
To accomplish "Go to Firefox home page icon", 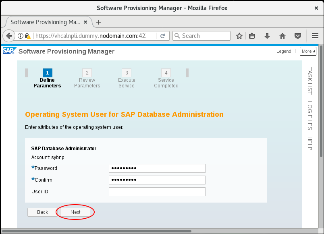I will point(282,36).
